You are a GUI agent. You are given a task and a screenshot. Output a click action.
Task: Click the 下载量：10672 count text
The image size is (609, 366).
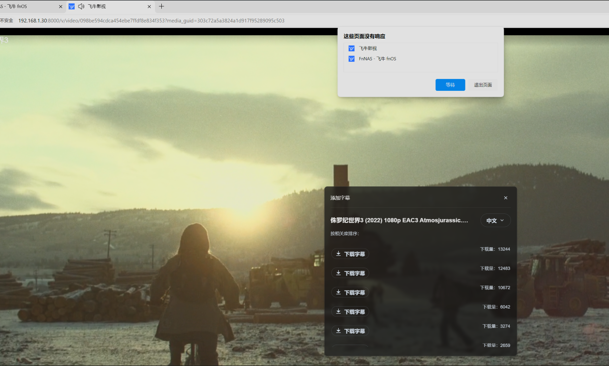click(495, 288)
